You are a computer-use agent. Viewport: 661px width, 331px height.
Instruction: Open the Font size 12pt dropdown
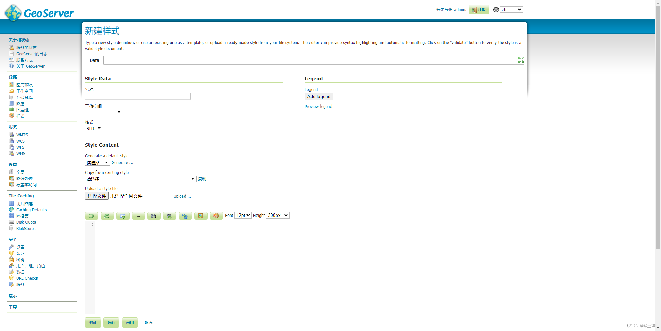[x=243, y=216]
